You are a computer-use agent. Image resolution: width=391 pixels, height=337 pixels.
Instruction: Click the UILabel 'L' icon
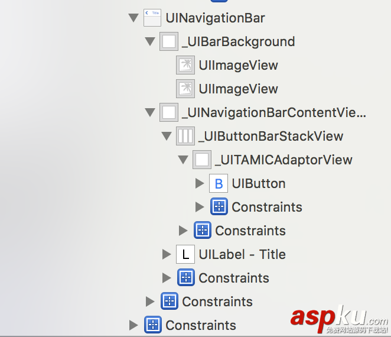tap(185, 254)
